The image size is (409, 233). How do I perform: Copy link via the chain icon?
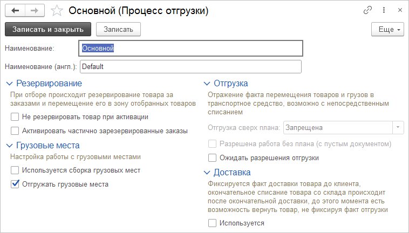(367, 10)
